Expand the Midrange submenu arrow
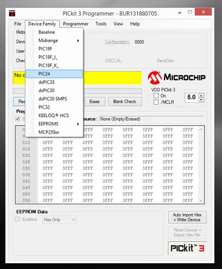222x269 pixels. point(78,41)
